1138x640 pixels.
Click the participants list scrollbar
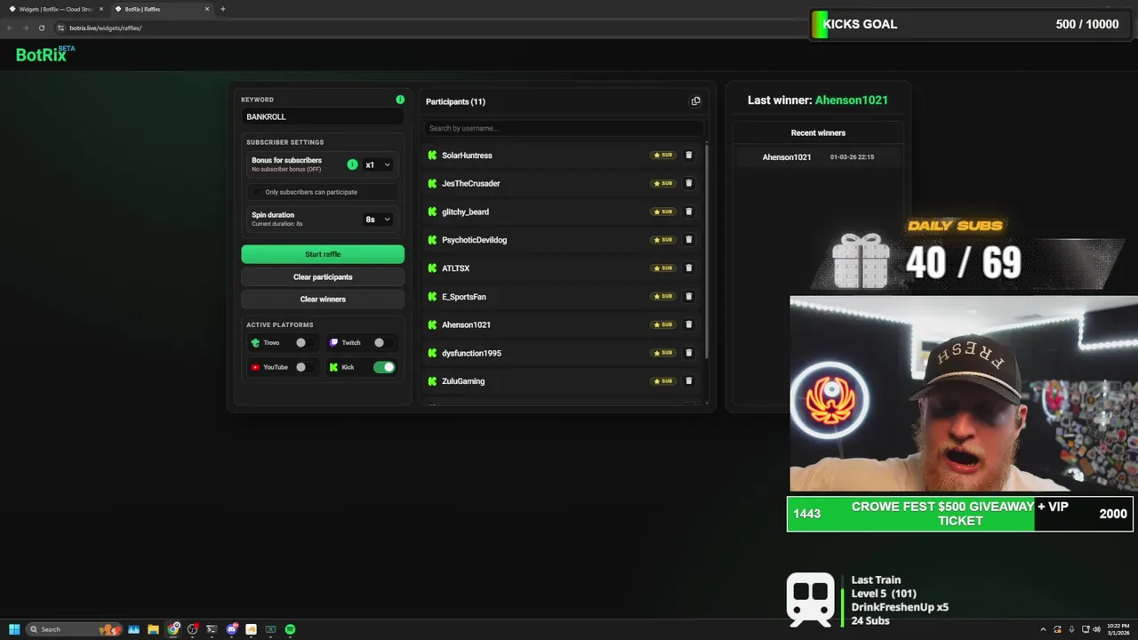pos(707,251)
